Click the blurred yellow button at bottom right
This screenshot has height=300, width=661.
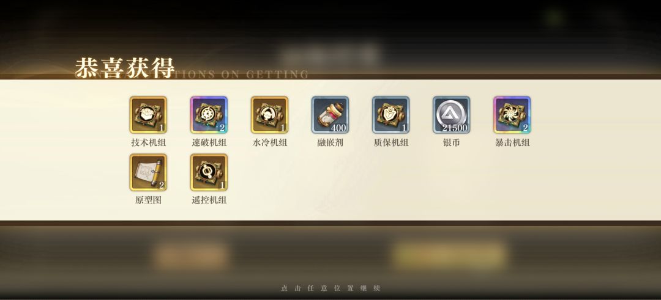449,255
